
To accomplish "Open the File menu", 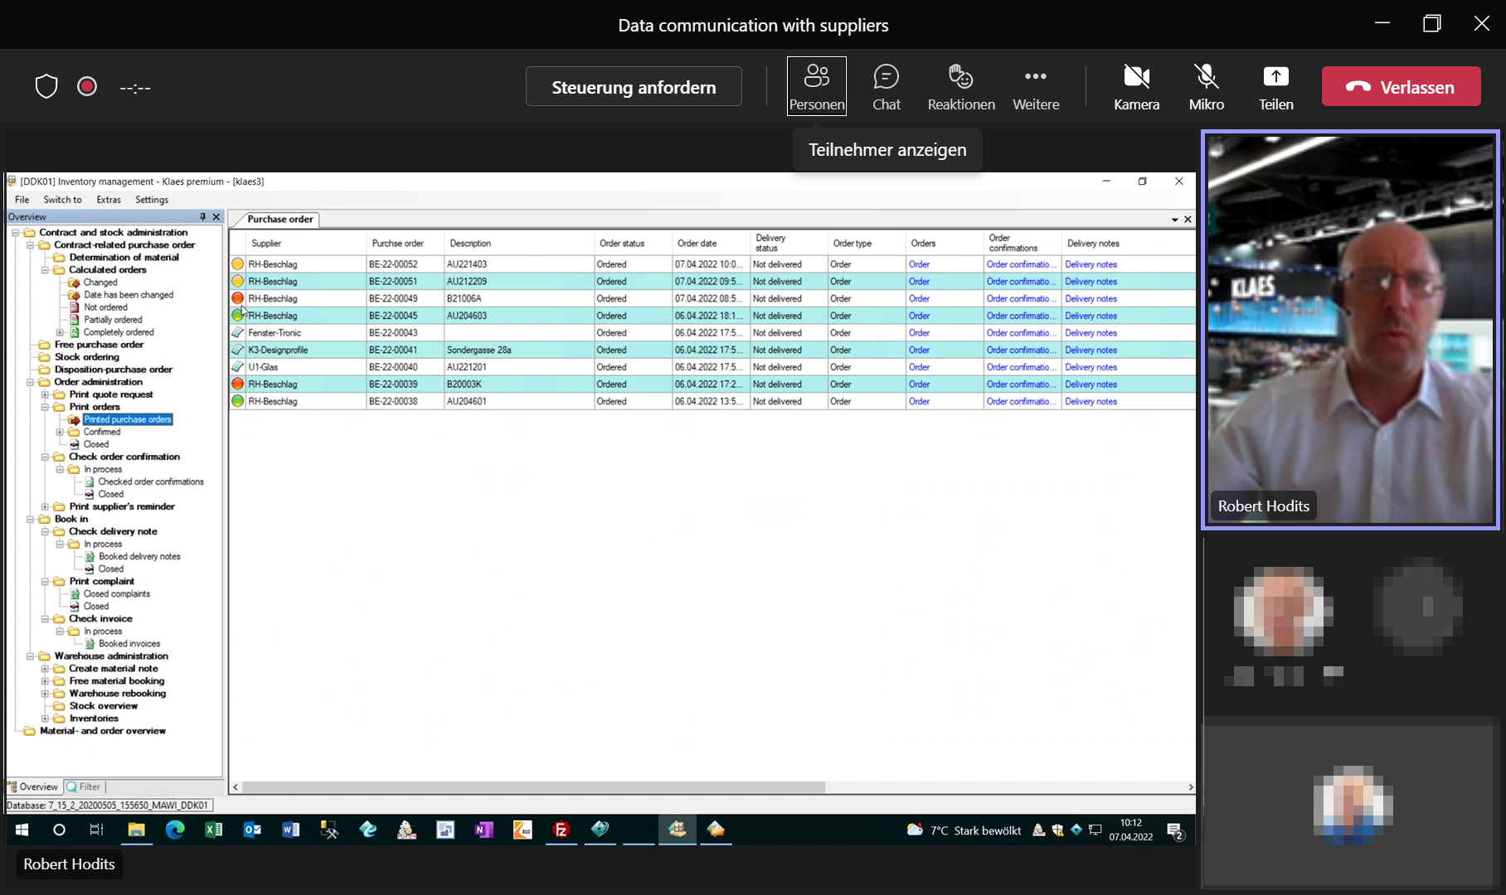I will [x=22, y=200].
